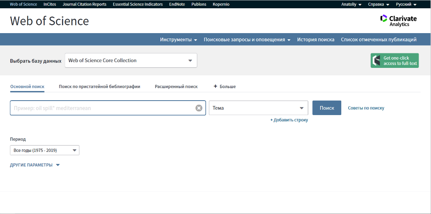Click + Добавить строку link
The image size is (431, 214).
tap(289, 120)
